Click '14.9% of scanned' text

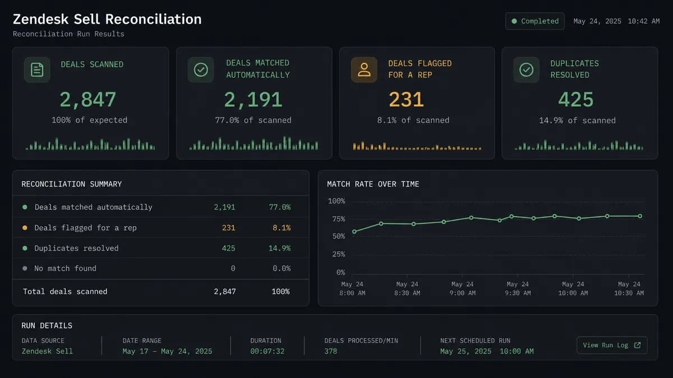point(578,120)
